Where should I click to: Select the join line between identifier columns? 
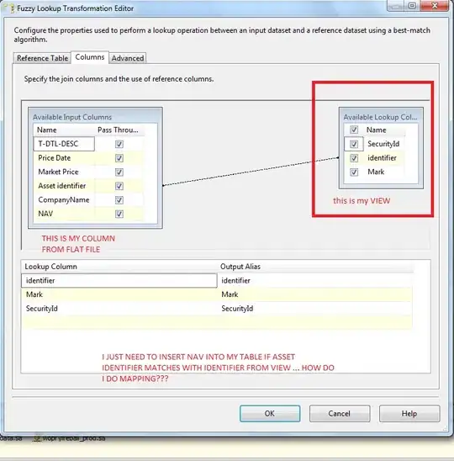point(251,172)
